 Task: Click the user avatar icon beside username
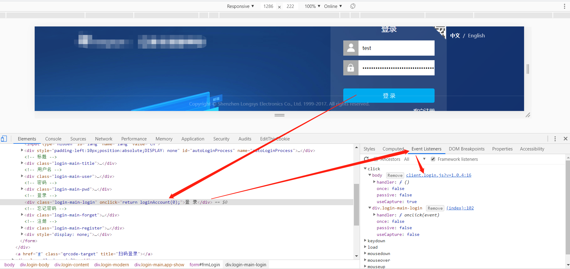[x=351, y=48]
